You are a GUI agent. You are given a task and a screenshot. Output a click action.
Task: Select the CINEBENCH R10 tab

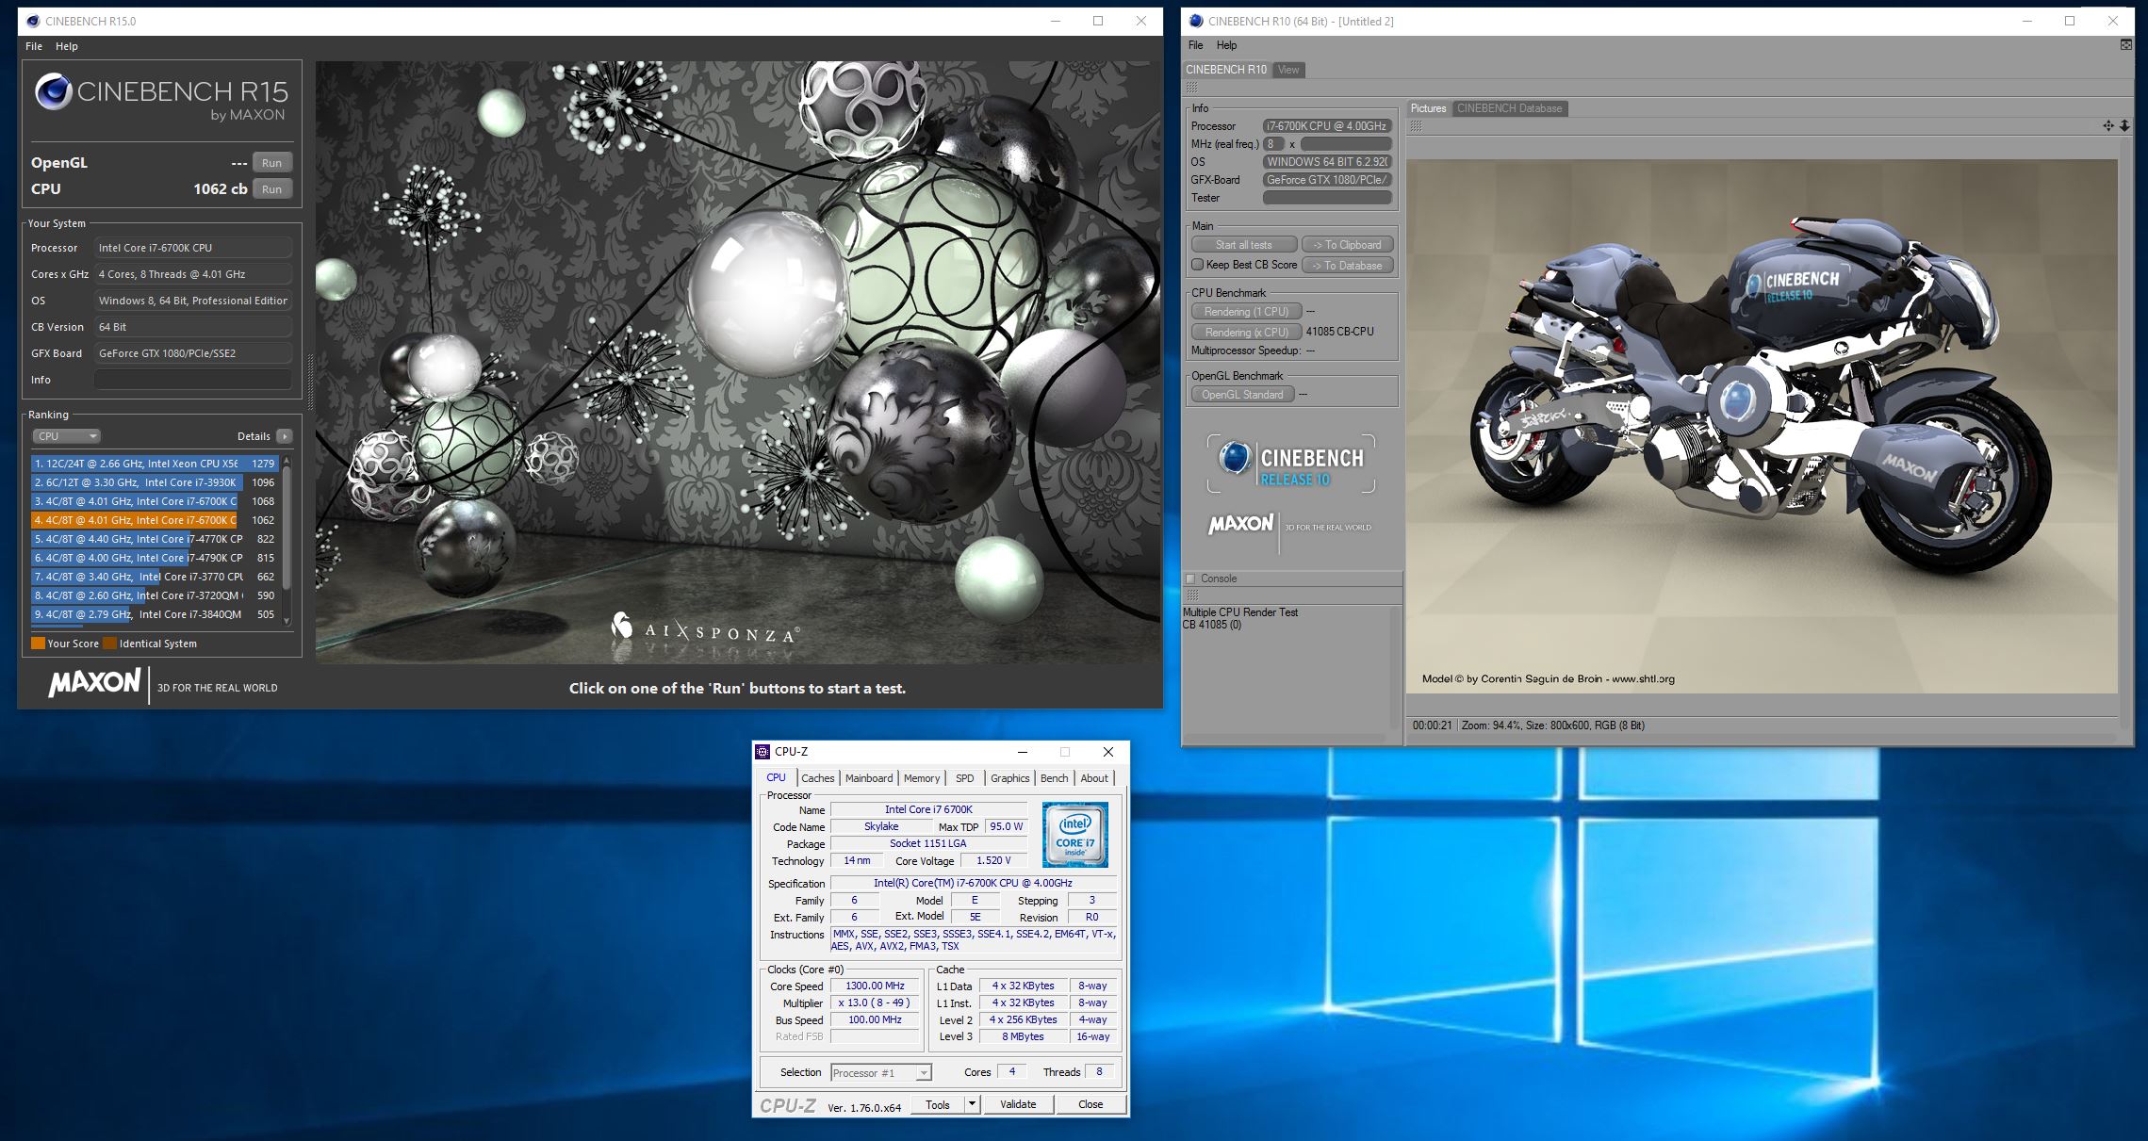tap(1226, 70)
